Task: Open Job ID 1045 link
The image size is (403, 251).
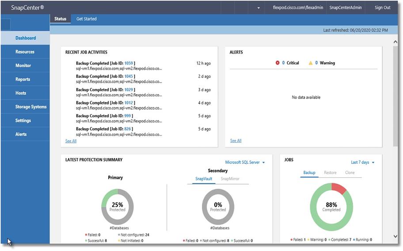Action: [x=129, y=76]
